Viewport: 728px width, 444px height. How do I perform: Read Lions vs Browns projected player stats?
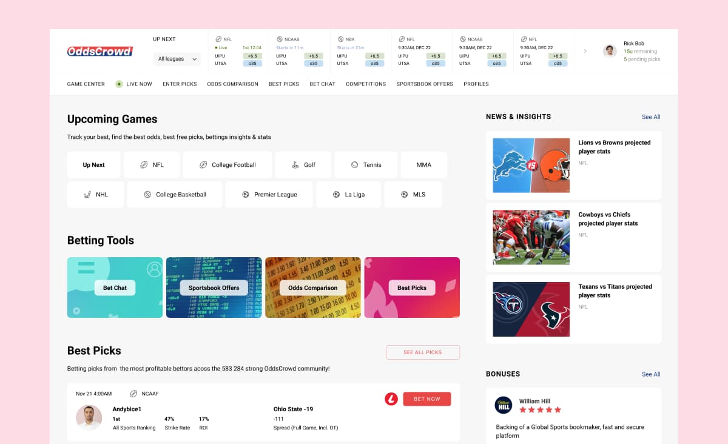click(614, 147)
